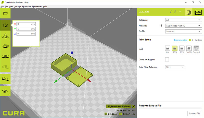Image resolution: width=204 pixels, height=118 pixels.
Task: Select the Rotate tool icon
Action: [5, 46]
